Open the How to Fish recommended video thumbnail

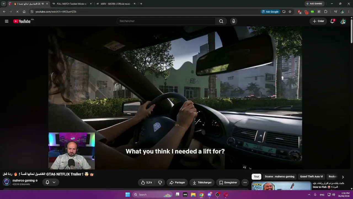coord(281,186)
